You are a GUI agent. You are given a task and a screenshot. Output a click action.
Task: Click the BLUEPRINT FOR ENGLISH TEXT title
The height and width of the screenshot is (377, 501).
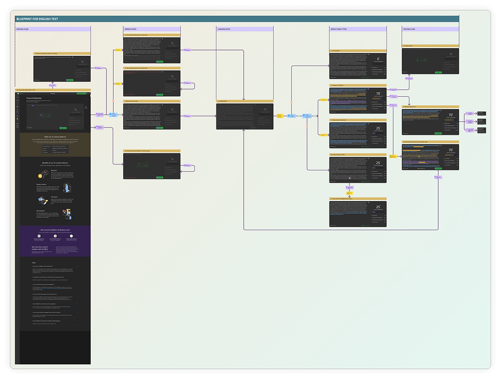[37, 19]
